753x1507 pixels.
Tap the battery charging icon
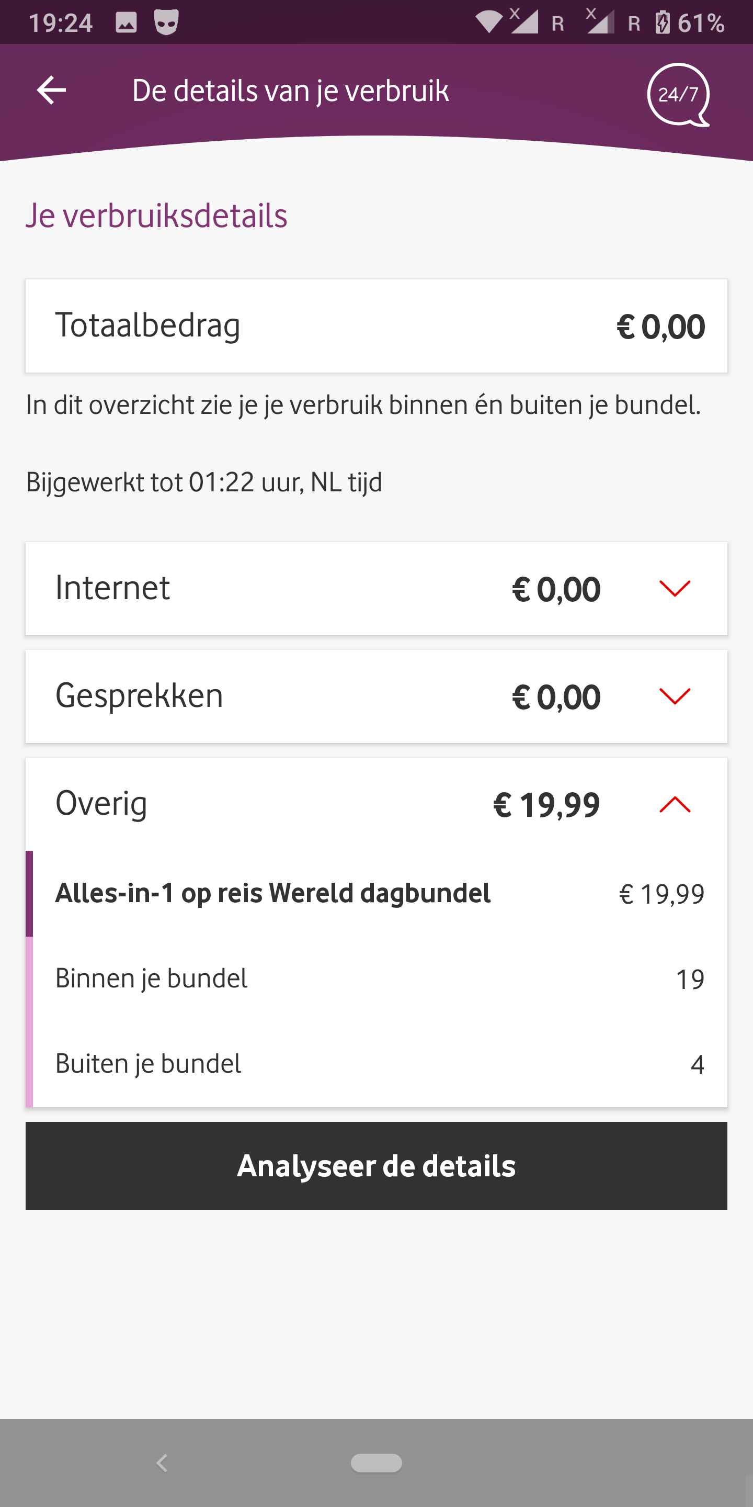[663, 23]
